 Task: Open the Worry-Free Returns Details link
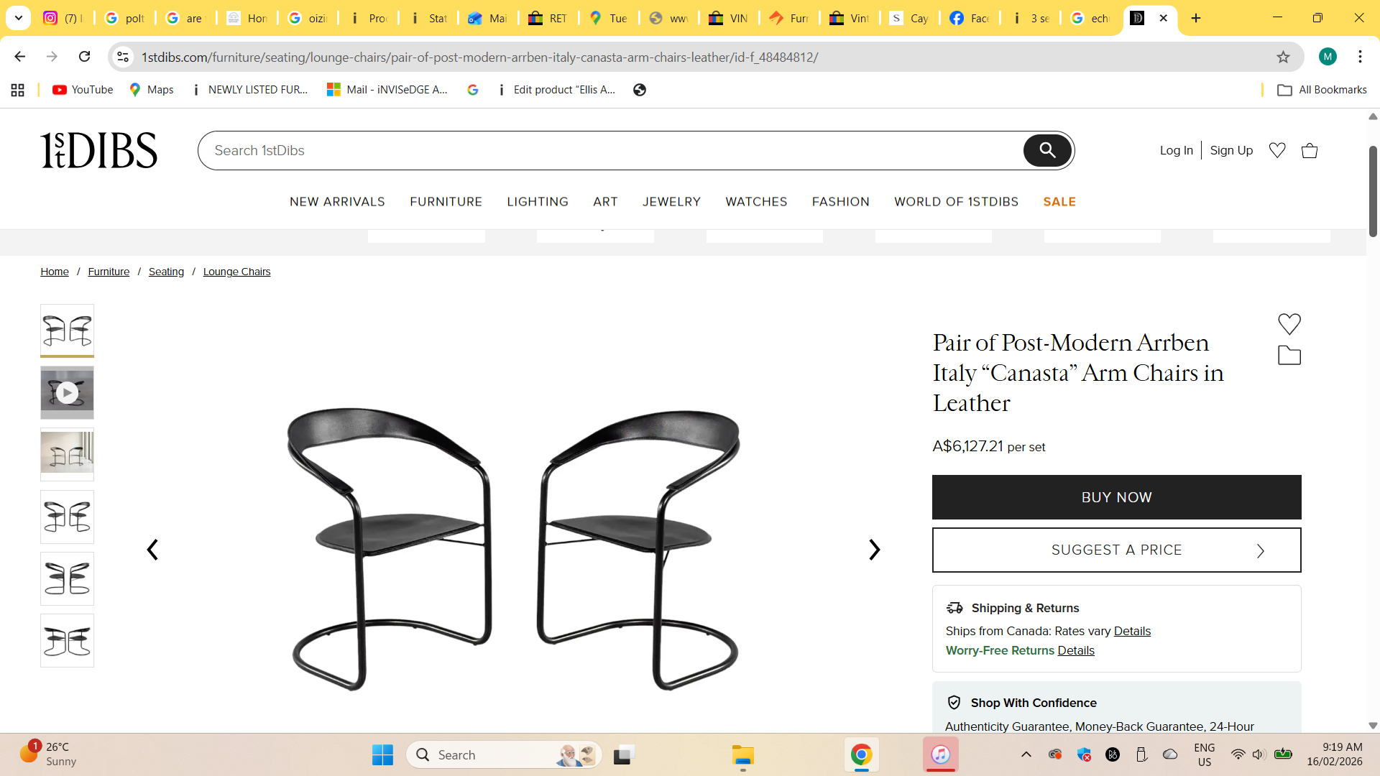pyautogui.click(x=1076, y=650)
